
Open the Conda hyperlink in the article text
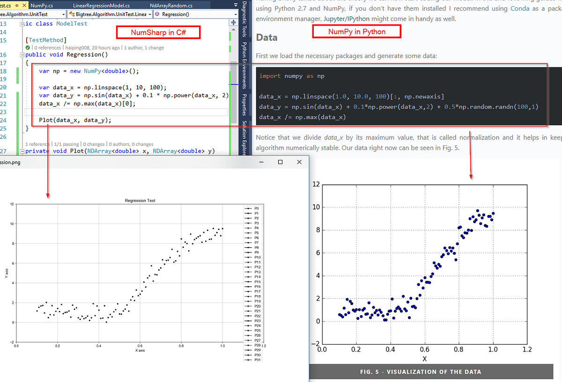[520, 8]
